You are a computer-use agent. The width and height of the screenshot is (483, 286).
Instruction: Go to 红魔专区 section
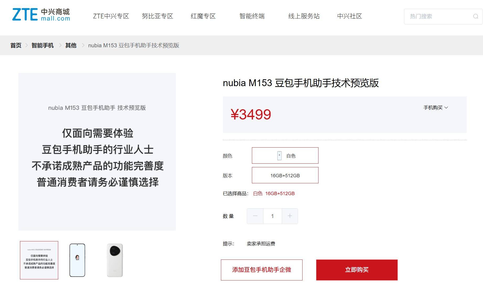click(x=203, y=16)
